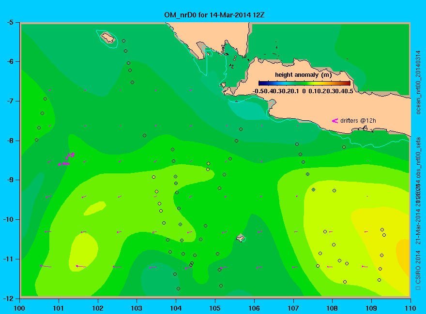
Task: Select the latitude tick label -5
Action: pos(10,23)
